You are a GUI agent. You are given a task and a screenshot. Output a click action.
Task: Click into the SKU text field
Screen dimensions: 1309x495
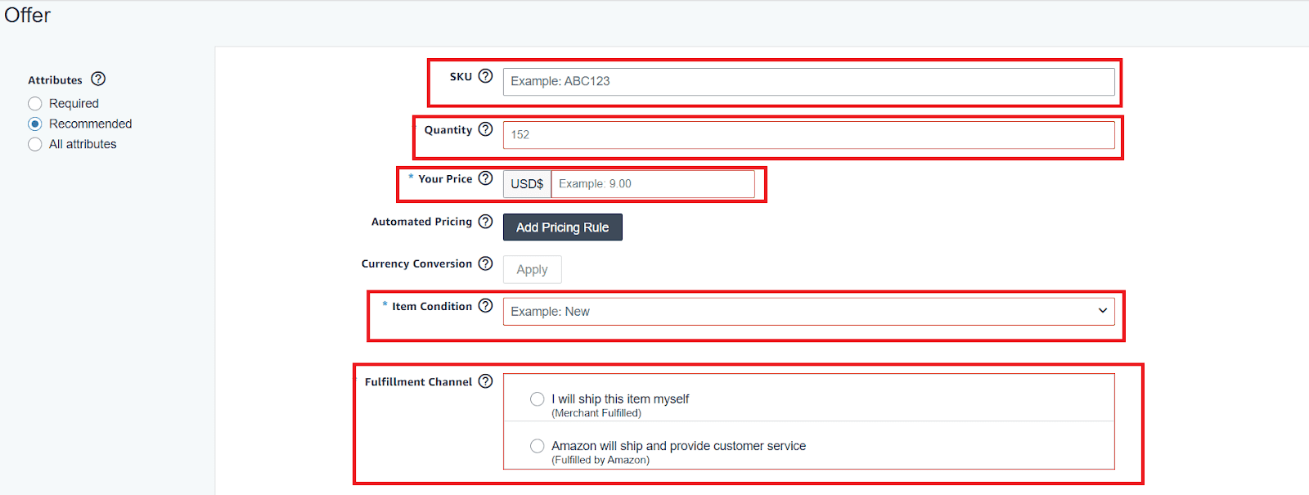(807, 82)
